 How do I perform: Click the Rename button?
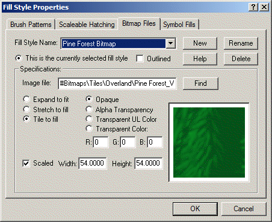point(241,43)
